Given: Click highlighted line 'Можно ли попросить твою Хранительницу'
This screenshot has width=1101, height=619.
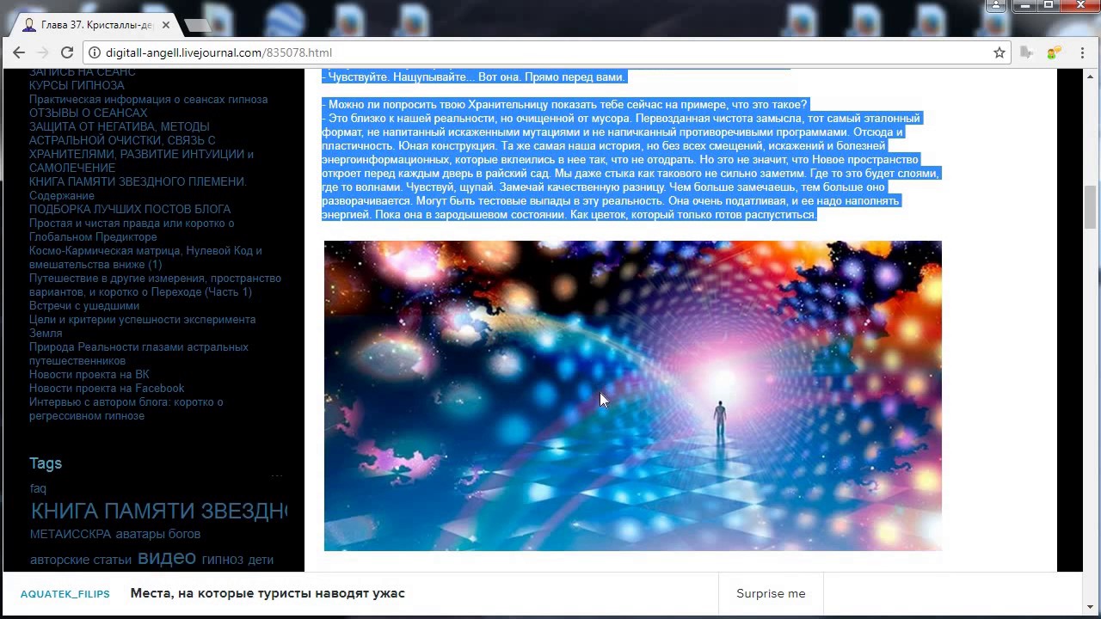Looking at the screenshot, I should point(564,104).
